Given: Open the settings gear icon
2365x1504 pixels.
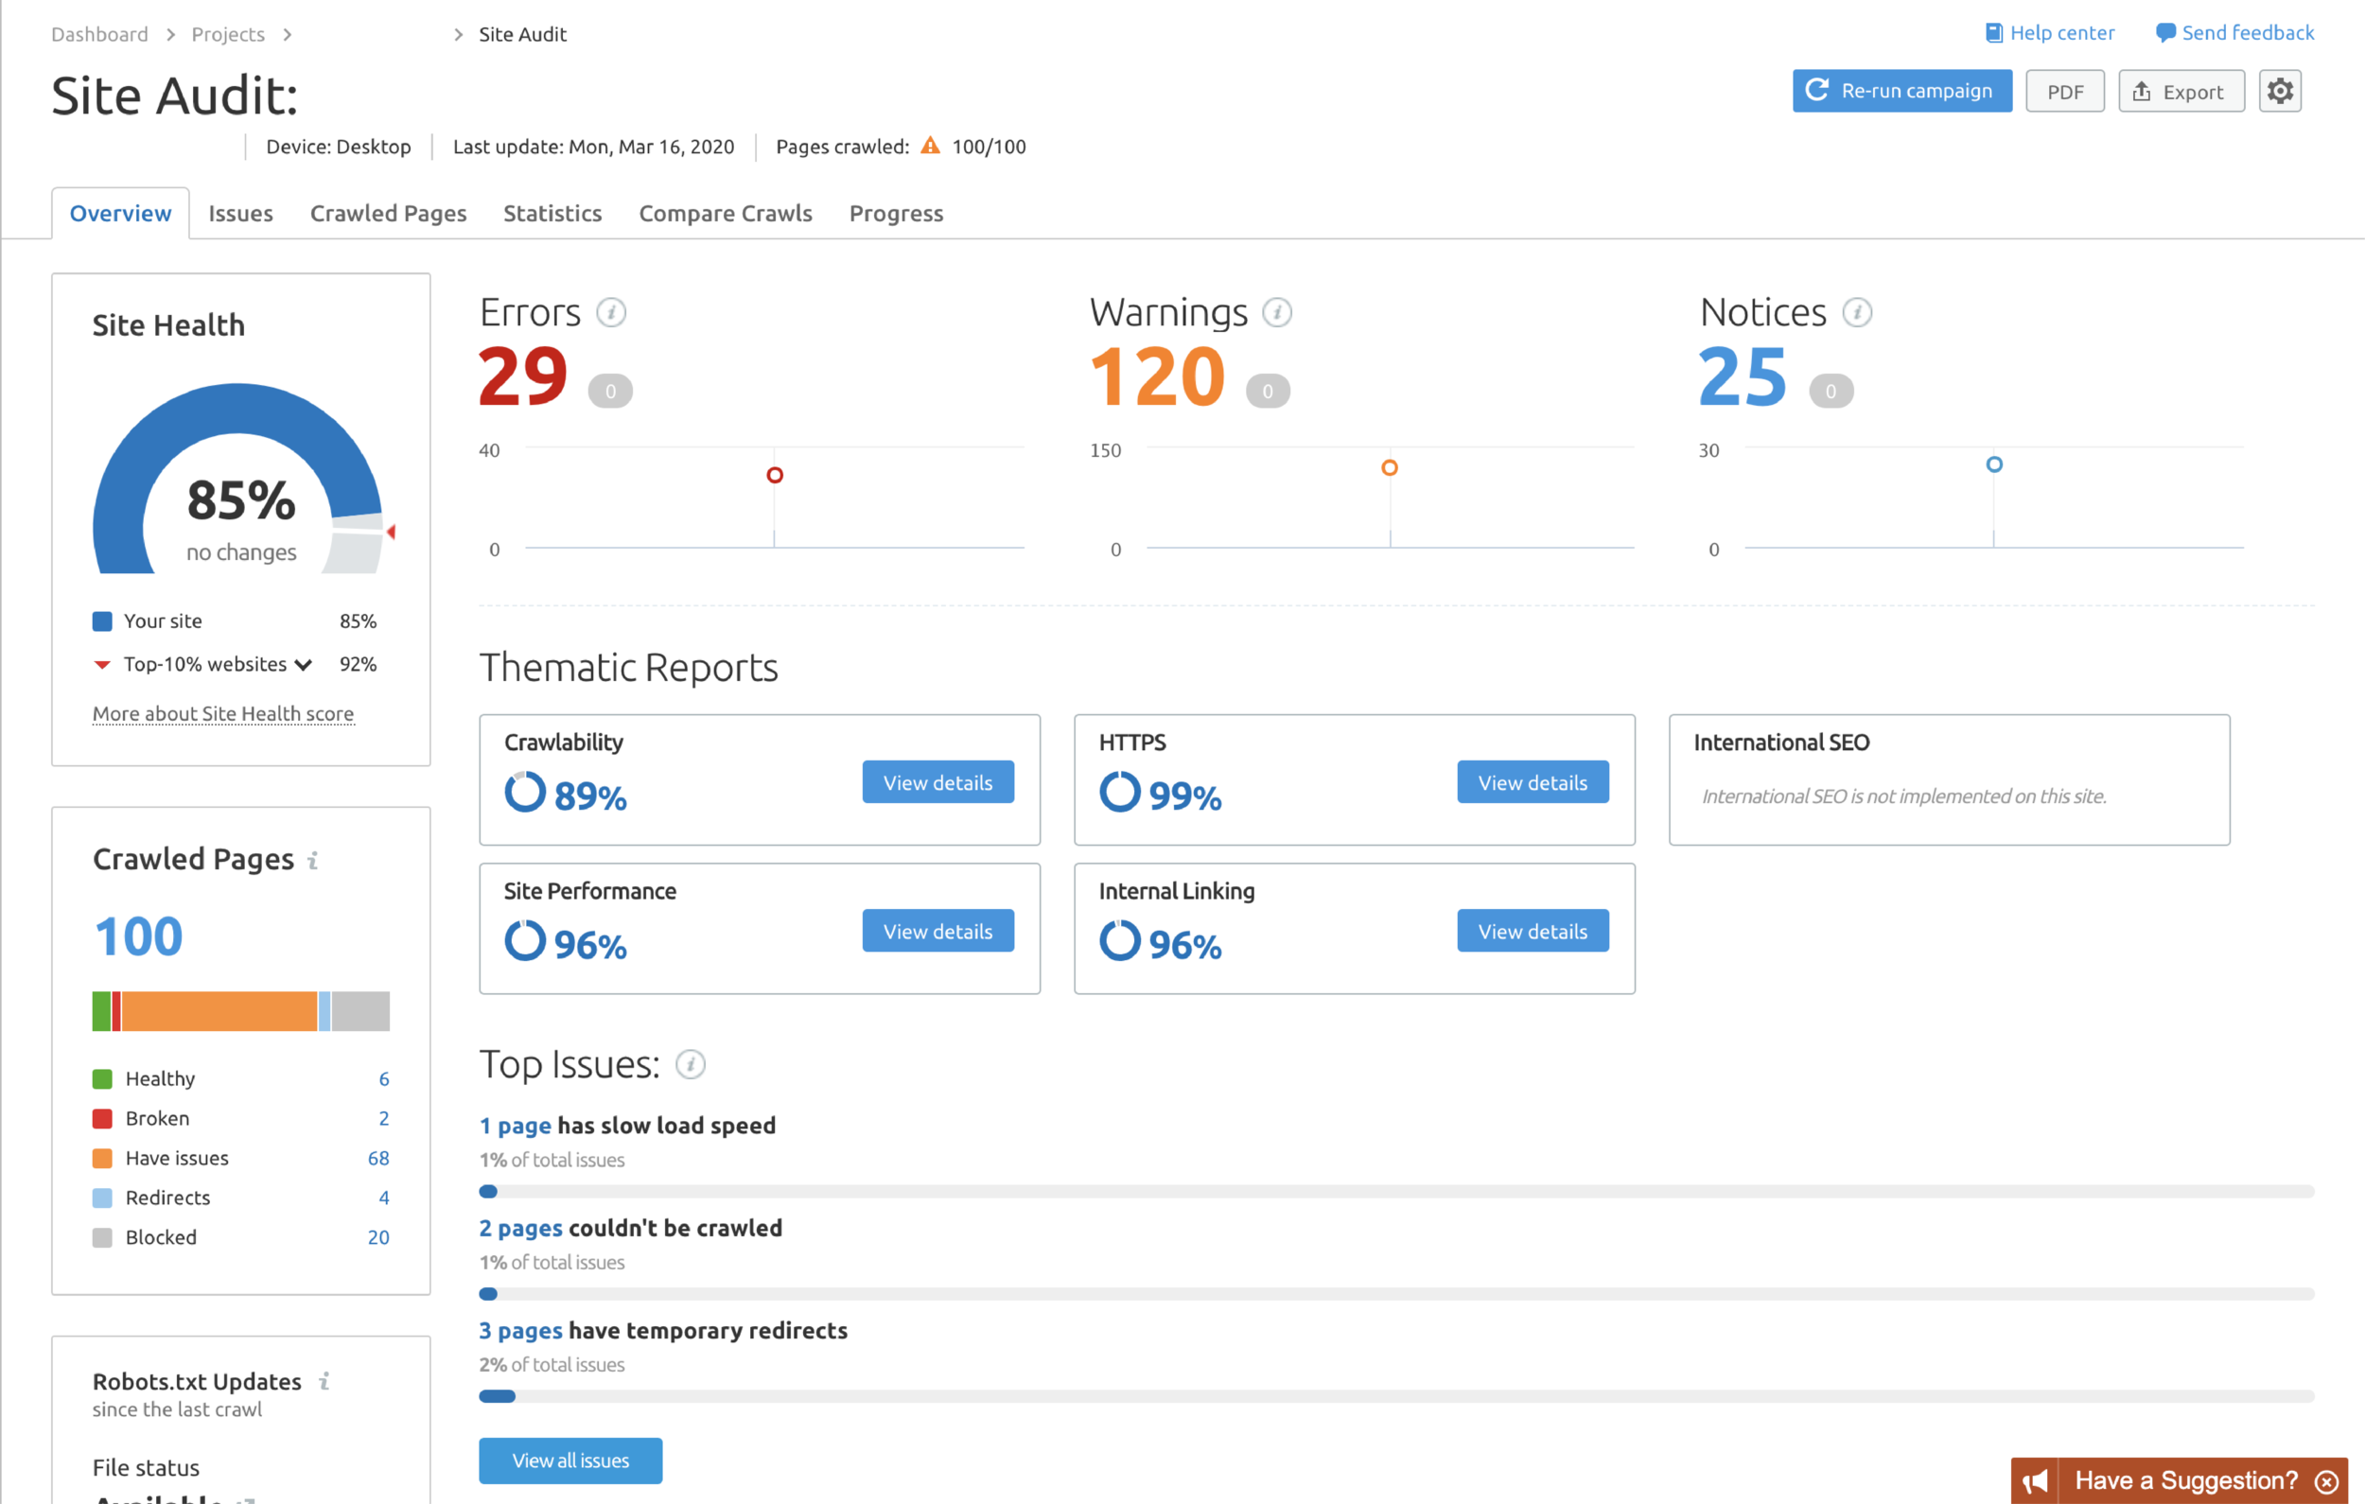Looking at the screenshot, I should point(2279,92).
